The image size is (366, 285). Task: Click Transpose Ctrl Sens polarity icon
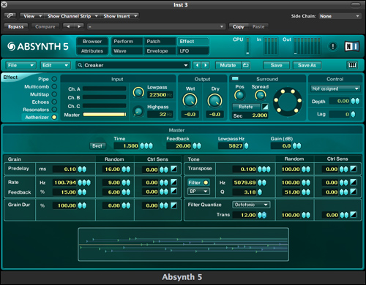tap(354, 169)
